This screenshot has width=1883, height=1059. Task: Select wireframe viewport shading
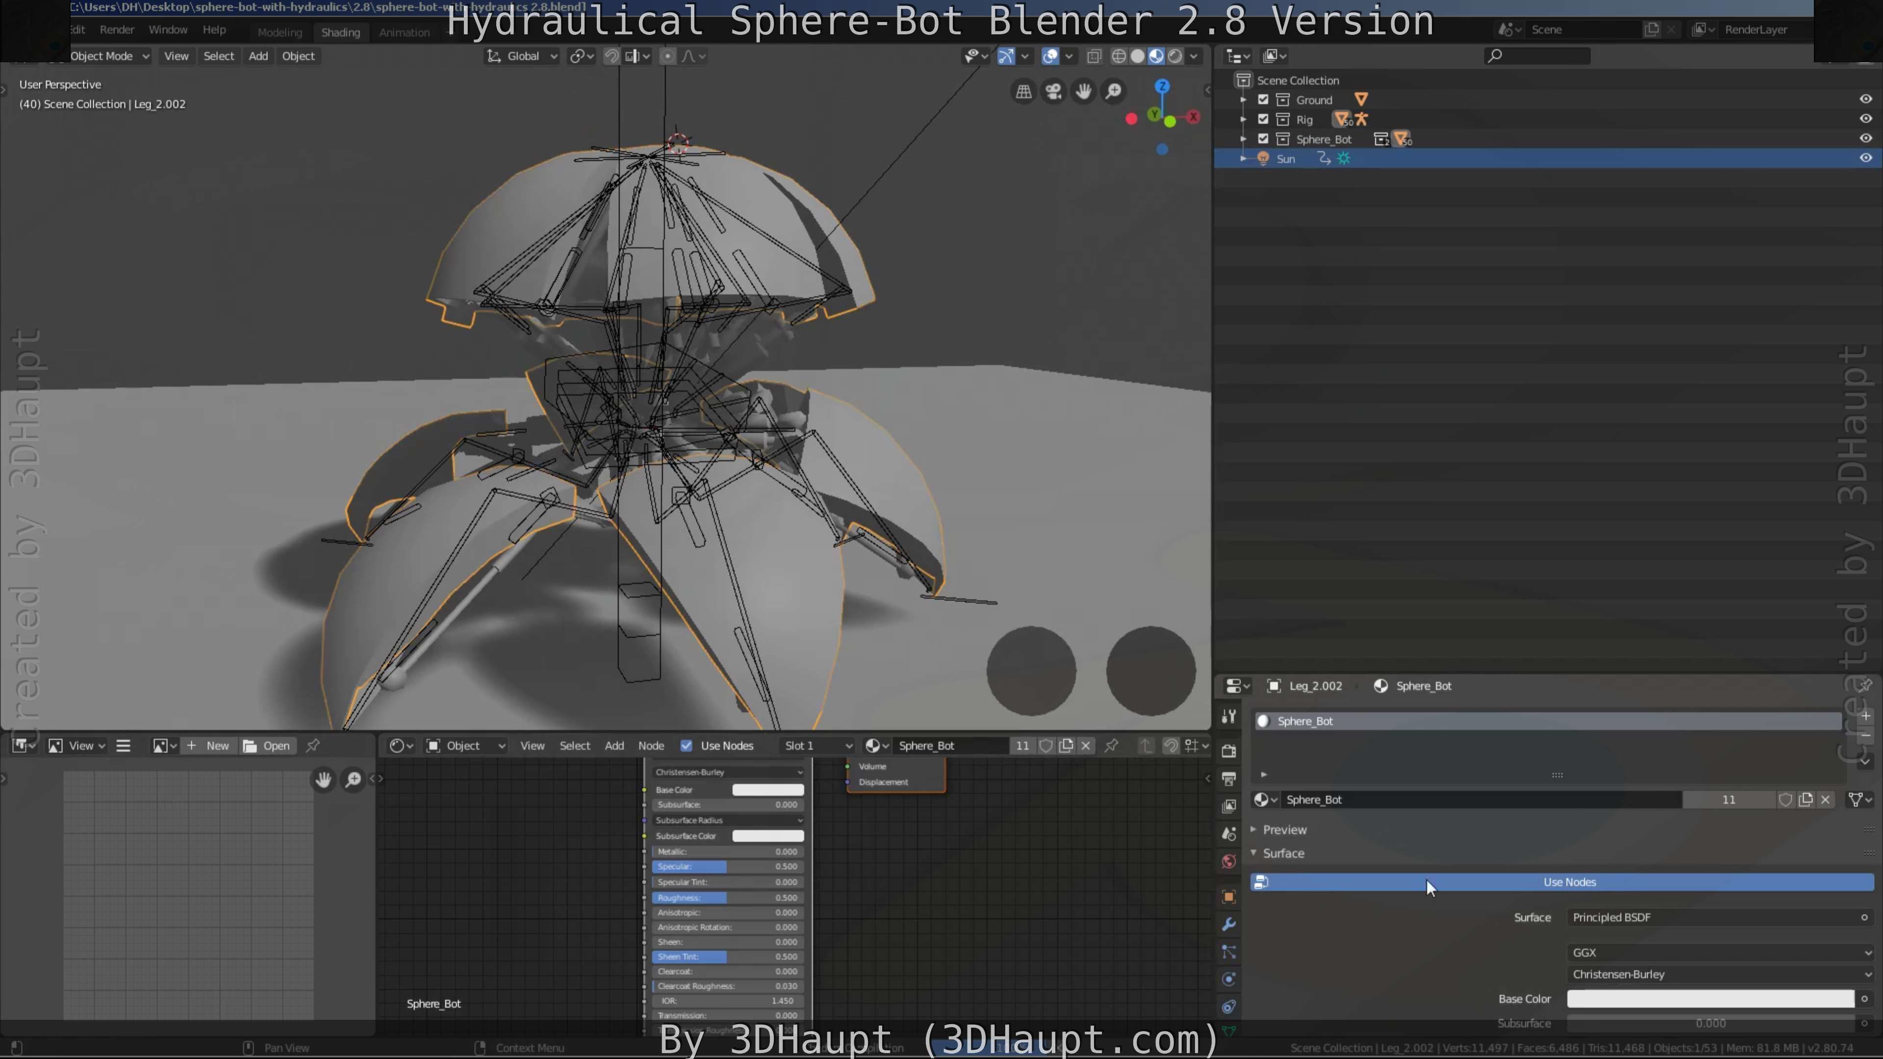click(x=1119, y=56)
